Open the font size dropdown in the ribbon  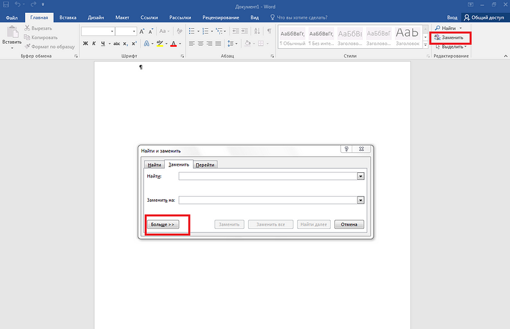click(134, 31)
